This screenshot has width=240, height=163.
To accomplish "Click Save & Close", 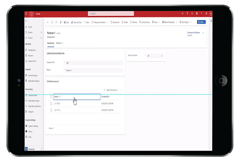I will coord(76,22).
